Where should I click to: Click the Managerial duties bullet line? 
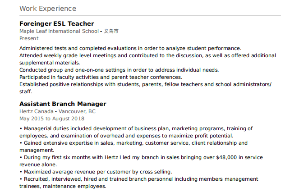pyautogui.click(x=136, y=128)
